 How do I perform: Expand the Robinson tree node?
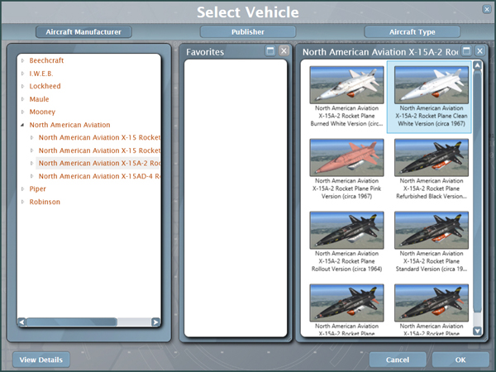(x=23, y=202)
